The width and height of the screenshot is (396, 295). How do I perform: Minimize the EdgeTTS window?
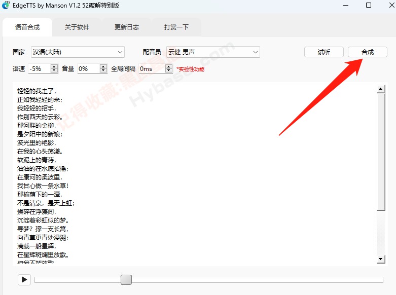[346, 5]
